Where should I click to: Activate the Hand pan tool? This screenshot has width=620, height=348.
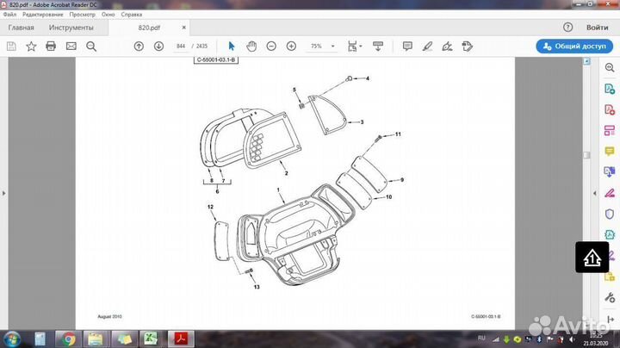point(251,46)
